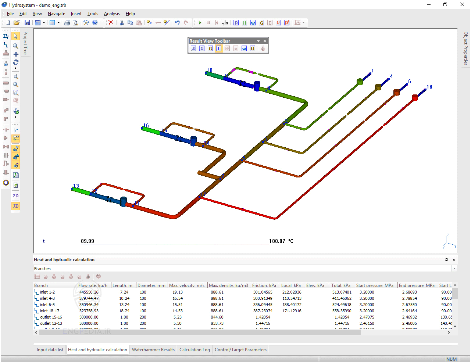Open the Result View Toolbar dropdown arrow
Screen dimensions: 471x363
tap(258, 41)
